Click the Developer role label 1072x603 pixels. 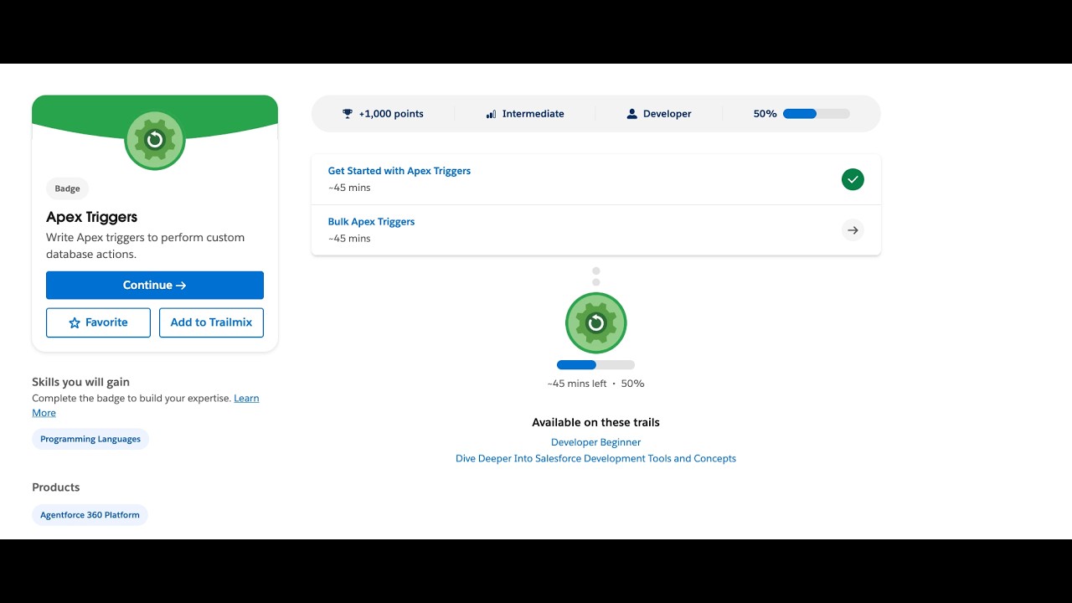pyautogui.click(x=667, y=114)
